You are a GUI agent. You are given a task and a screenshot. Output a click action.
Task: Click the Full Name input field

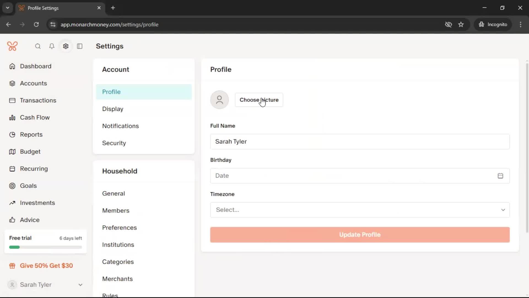coord(360,142)
